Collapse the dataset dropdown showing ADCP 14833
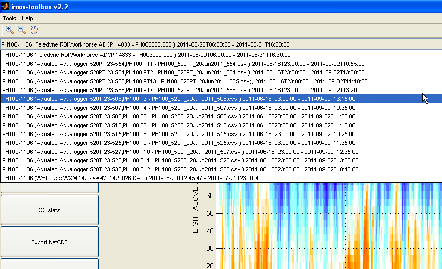 [x=221, y=44]
